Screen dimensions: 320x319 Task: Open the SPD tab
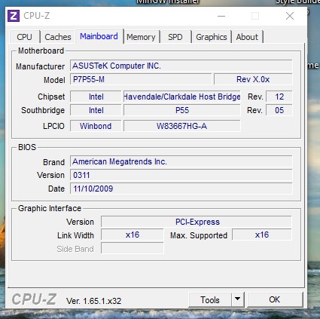(175, 37)
